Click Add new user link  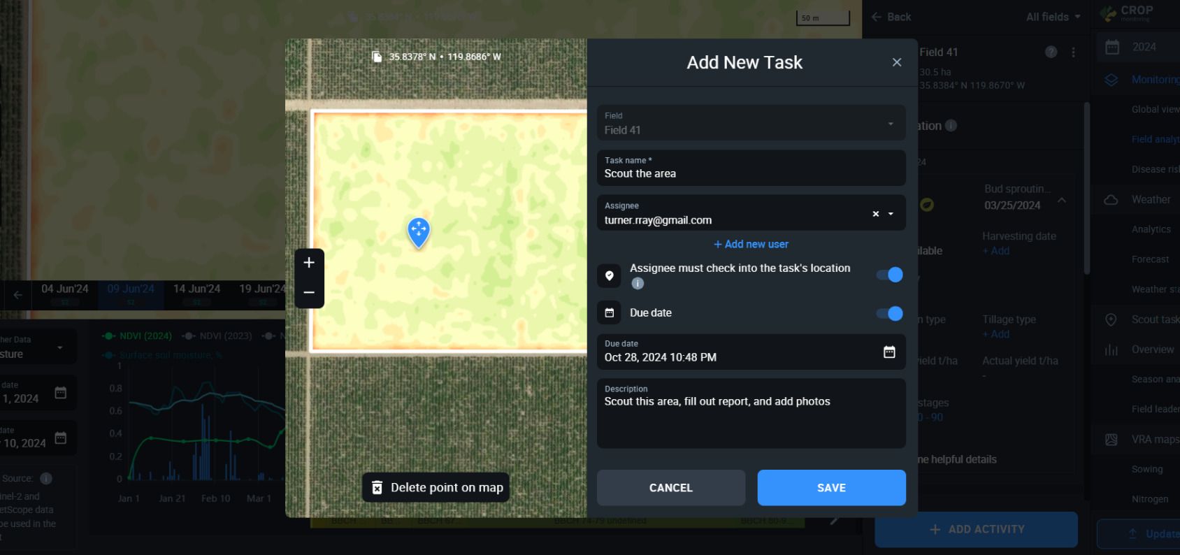tap(751, 244)
